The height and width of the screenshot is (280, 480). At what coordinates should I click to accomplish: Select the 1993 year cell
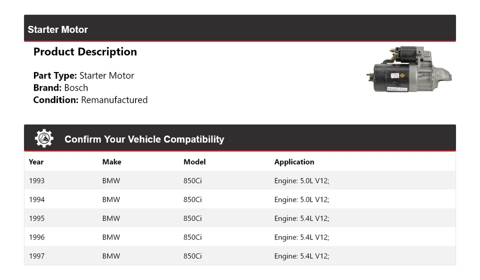click(x=36, y=180)
